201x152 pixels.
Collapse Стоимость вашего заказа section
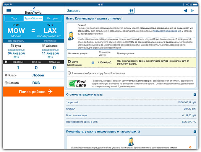(195, 95)
